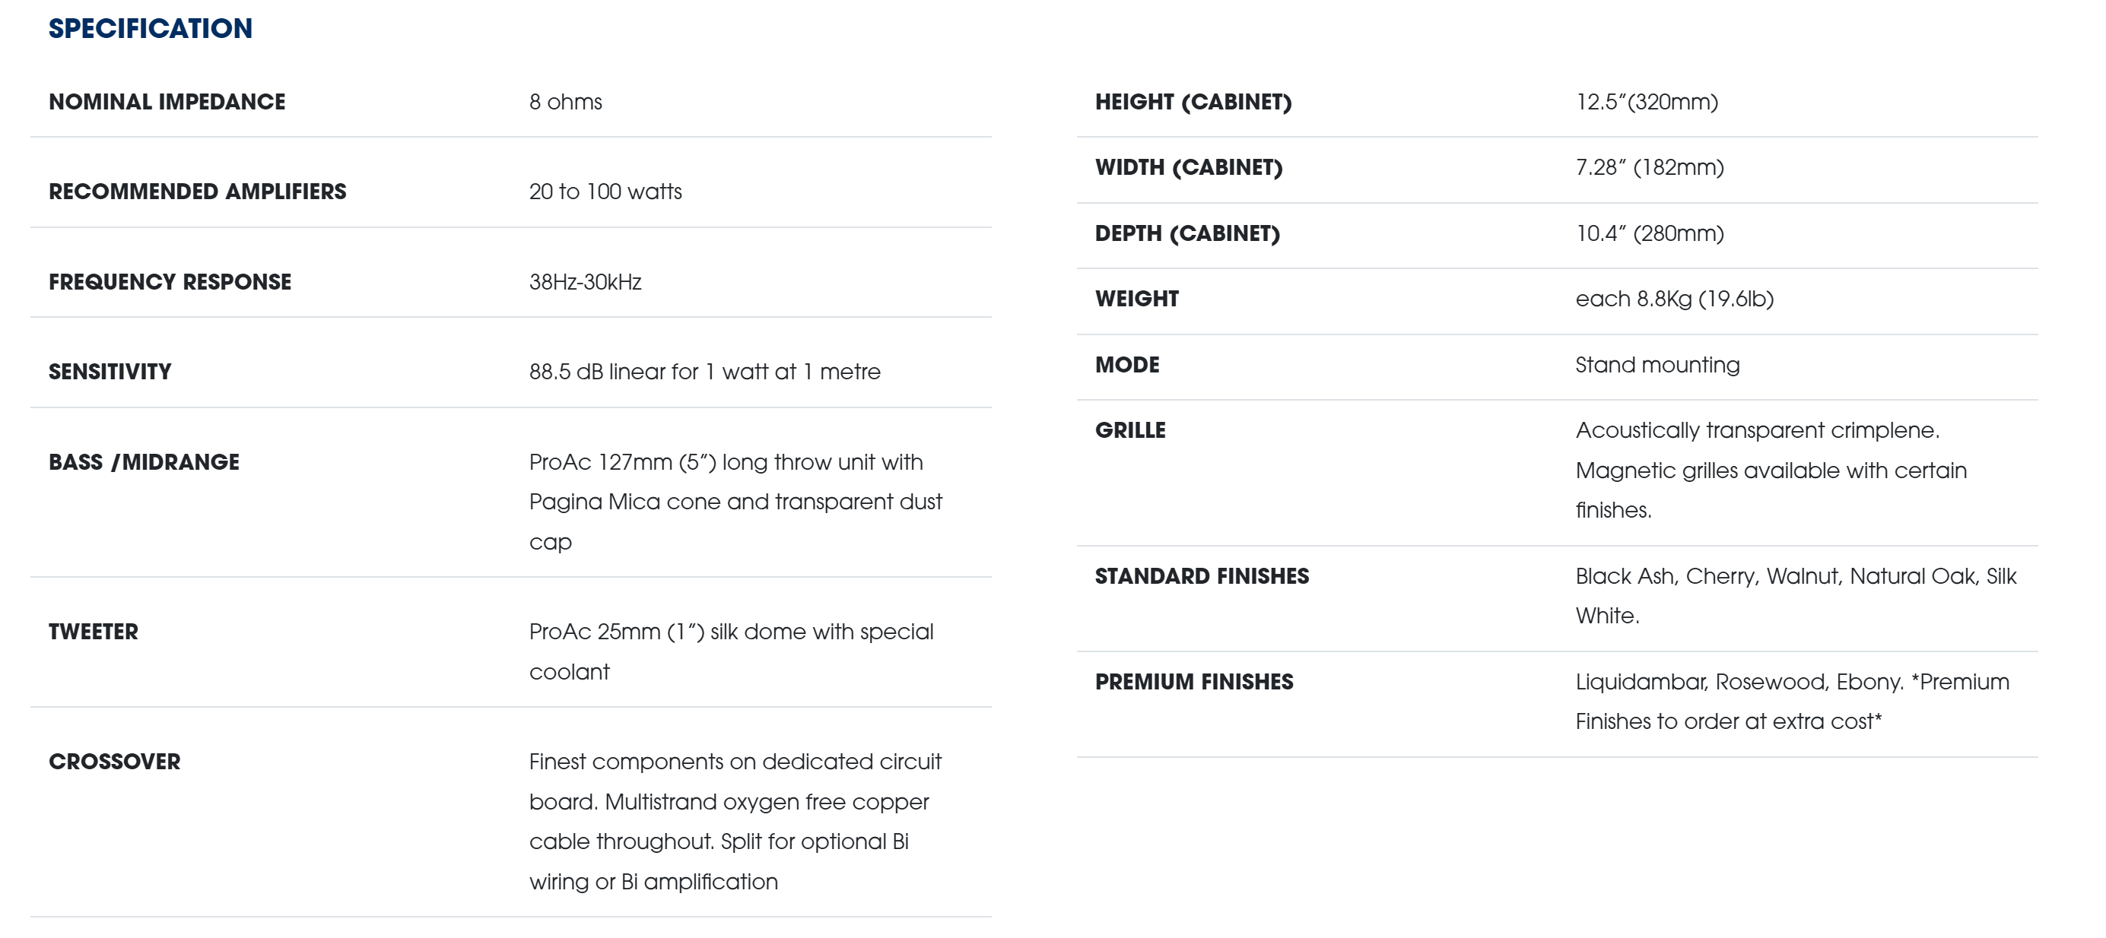Select the Stand mounting value

click(1657, 365)
